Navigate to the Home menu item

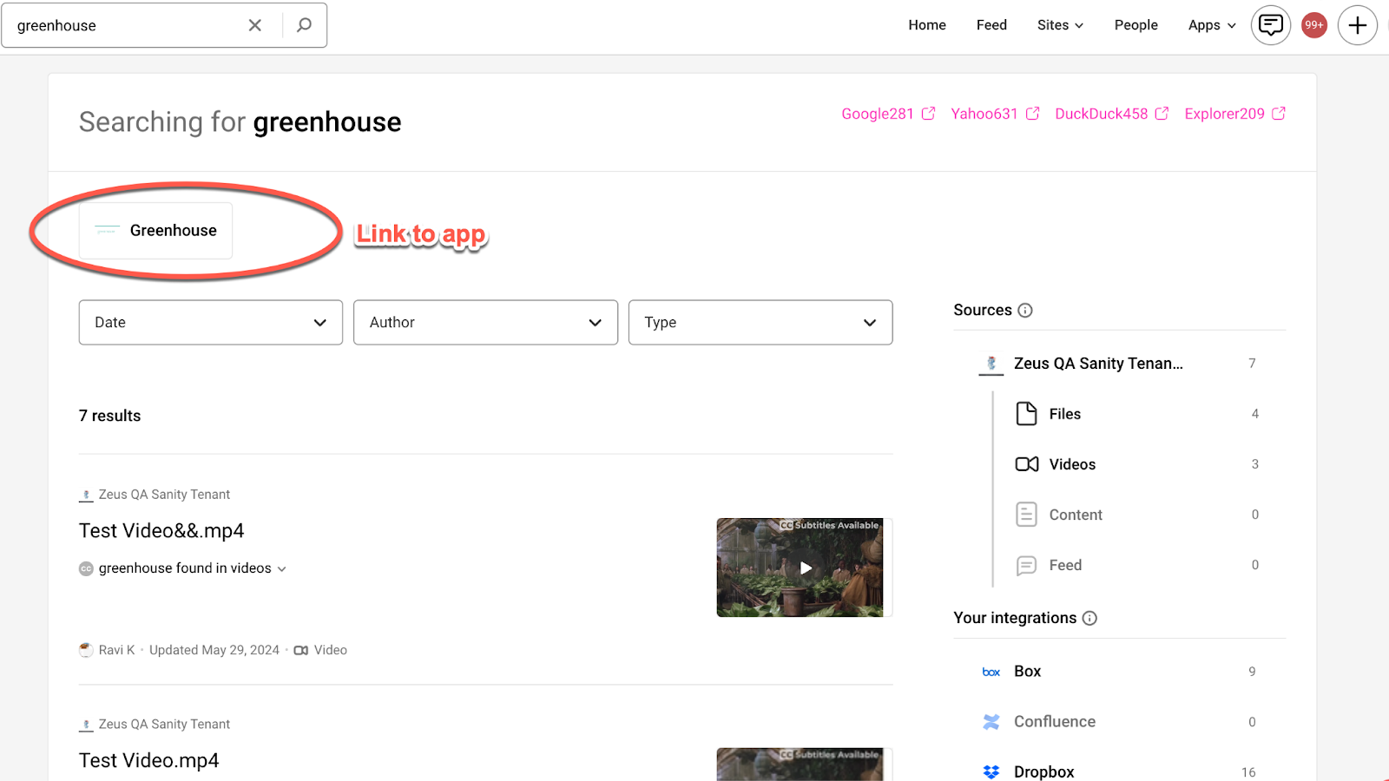(x=926, y=25)
